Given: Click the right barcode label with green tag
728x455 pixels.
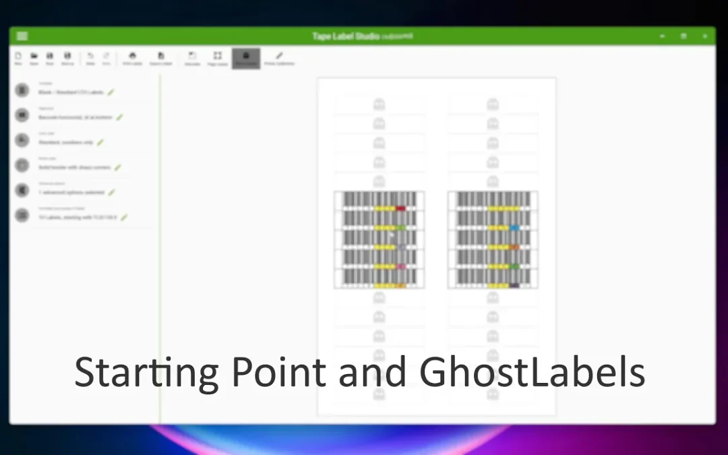Looking at the screenshot, I should tap(493, 259).
